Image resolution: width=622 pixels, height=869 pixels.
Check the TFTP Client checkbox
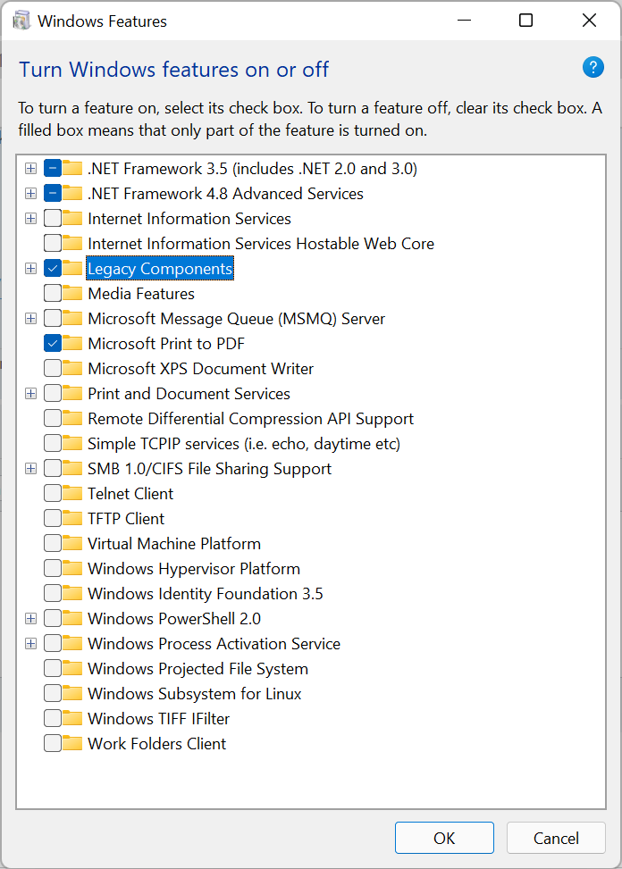(53, 518)
